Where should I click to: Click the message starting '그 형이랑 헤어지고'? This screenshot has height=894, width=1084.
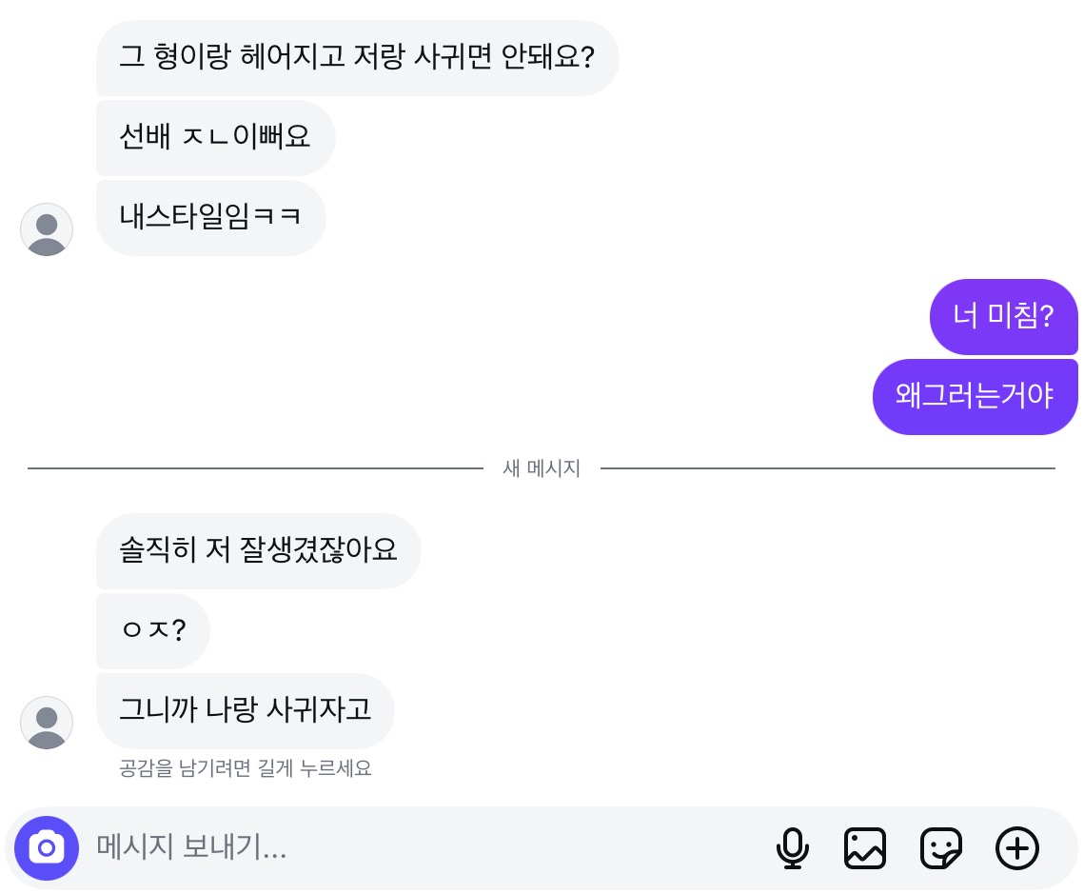pyautogui.click(x=357, y=57)
